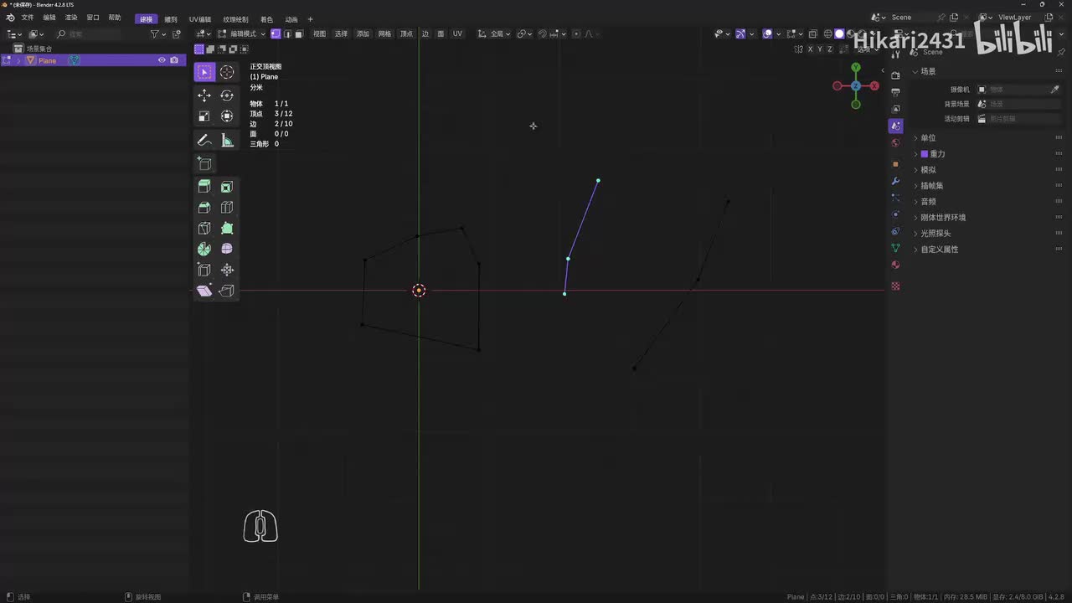
Task: Open the Render properties tab
Action: point(895,75)
